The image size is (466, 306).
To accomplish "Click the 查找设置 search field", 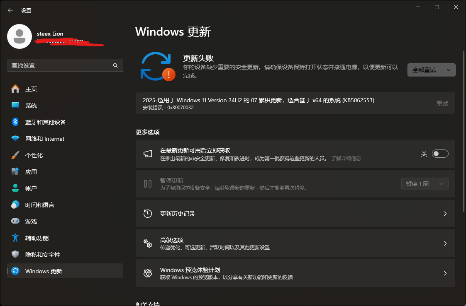I will pyautogui.click(x=65, y=65).
